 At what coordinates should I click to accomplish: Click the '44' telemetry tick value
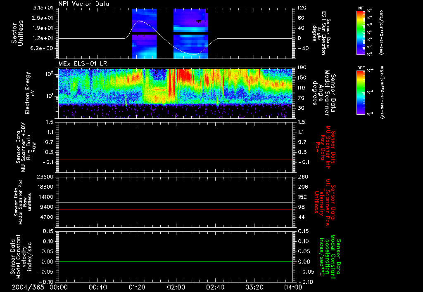(x=301, y=217)
